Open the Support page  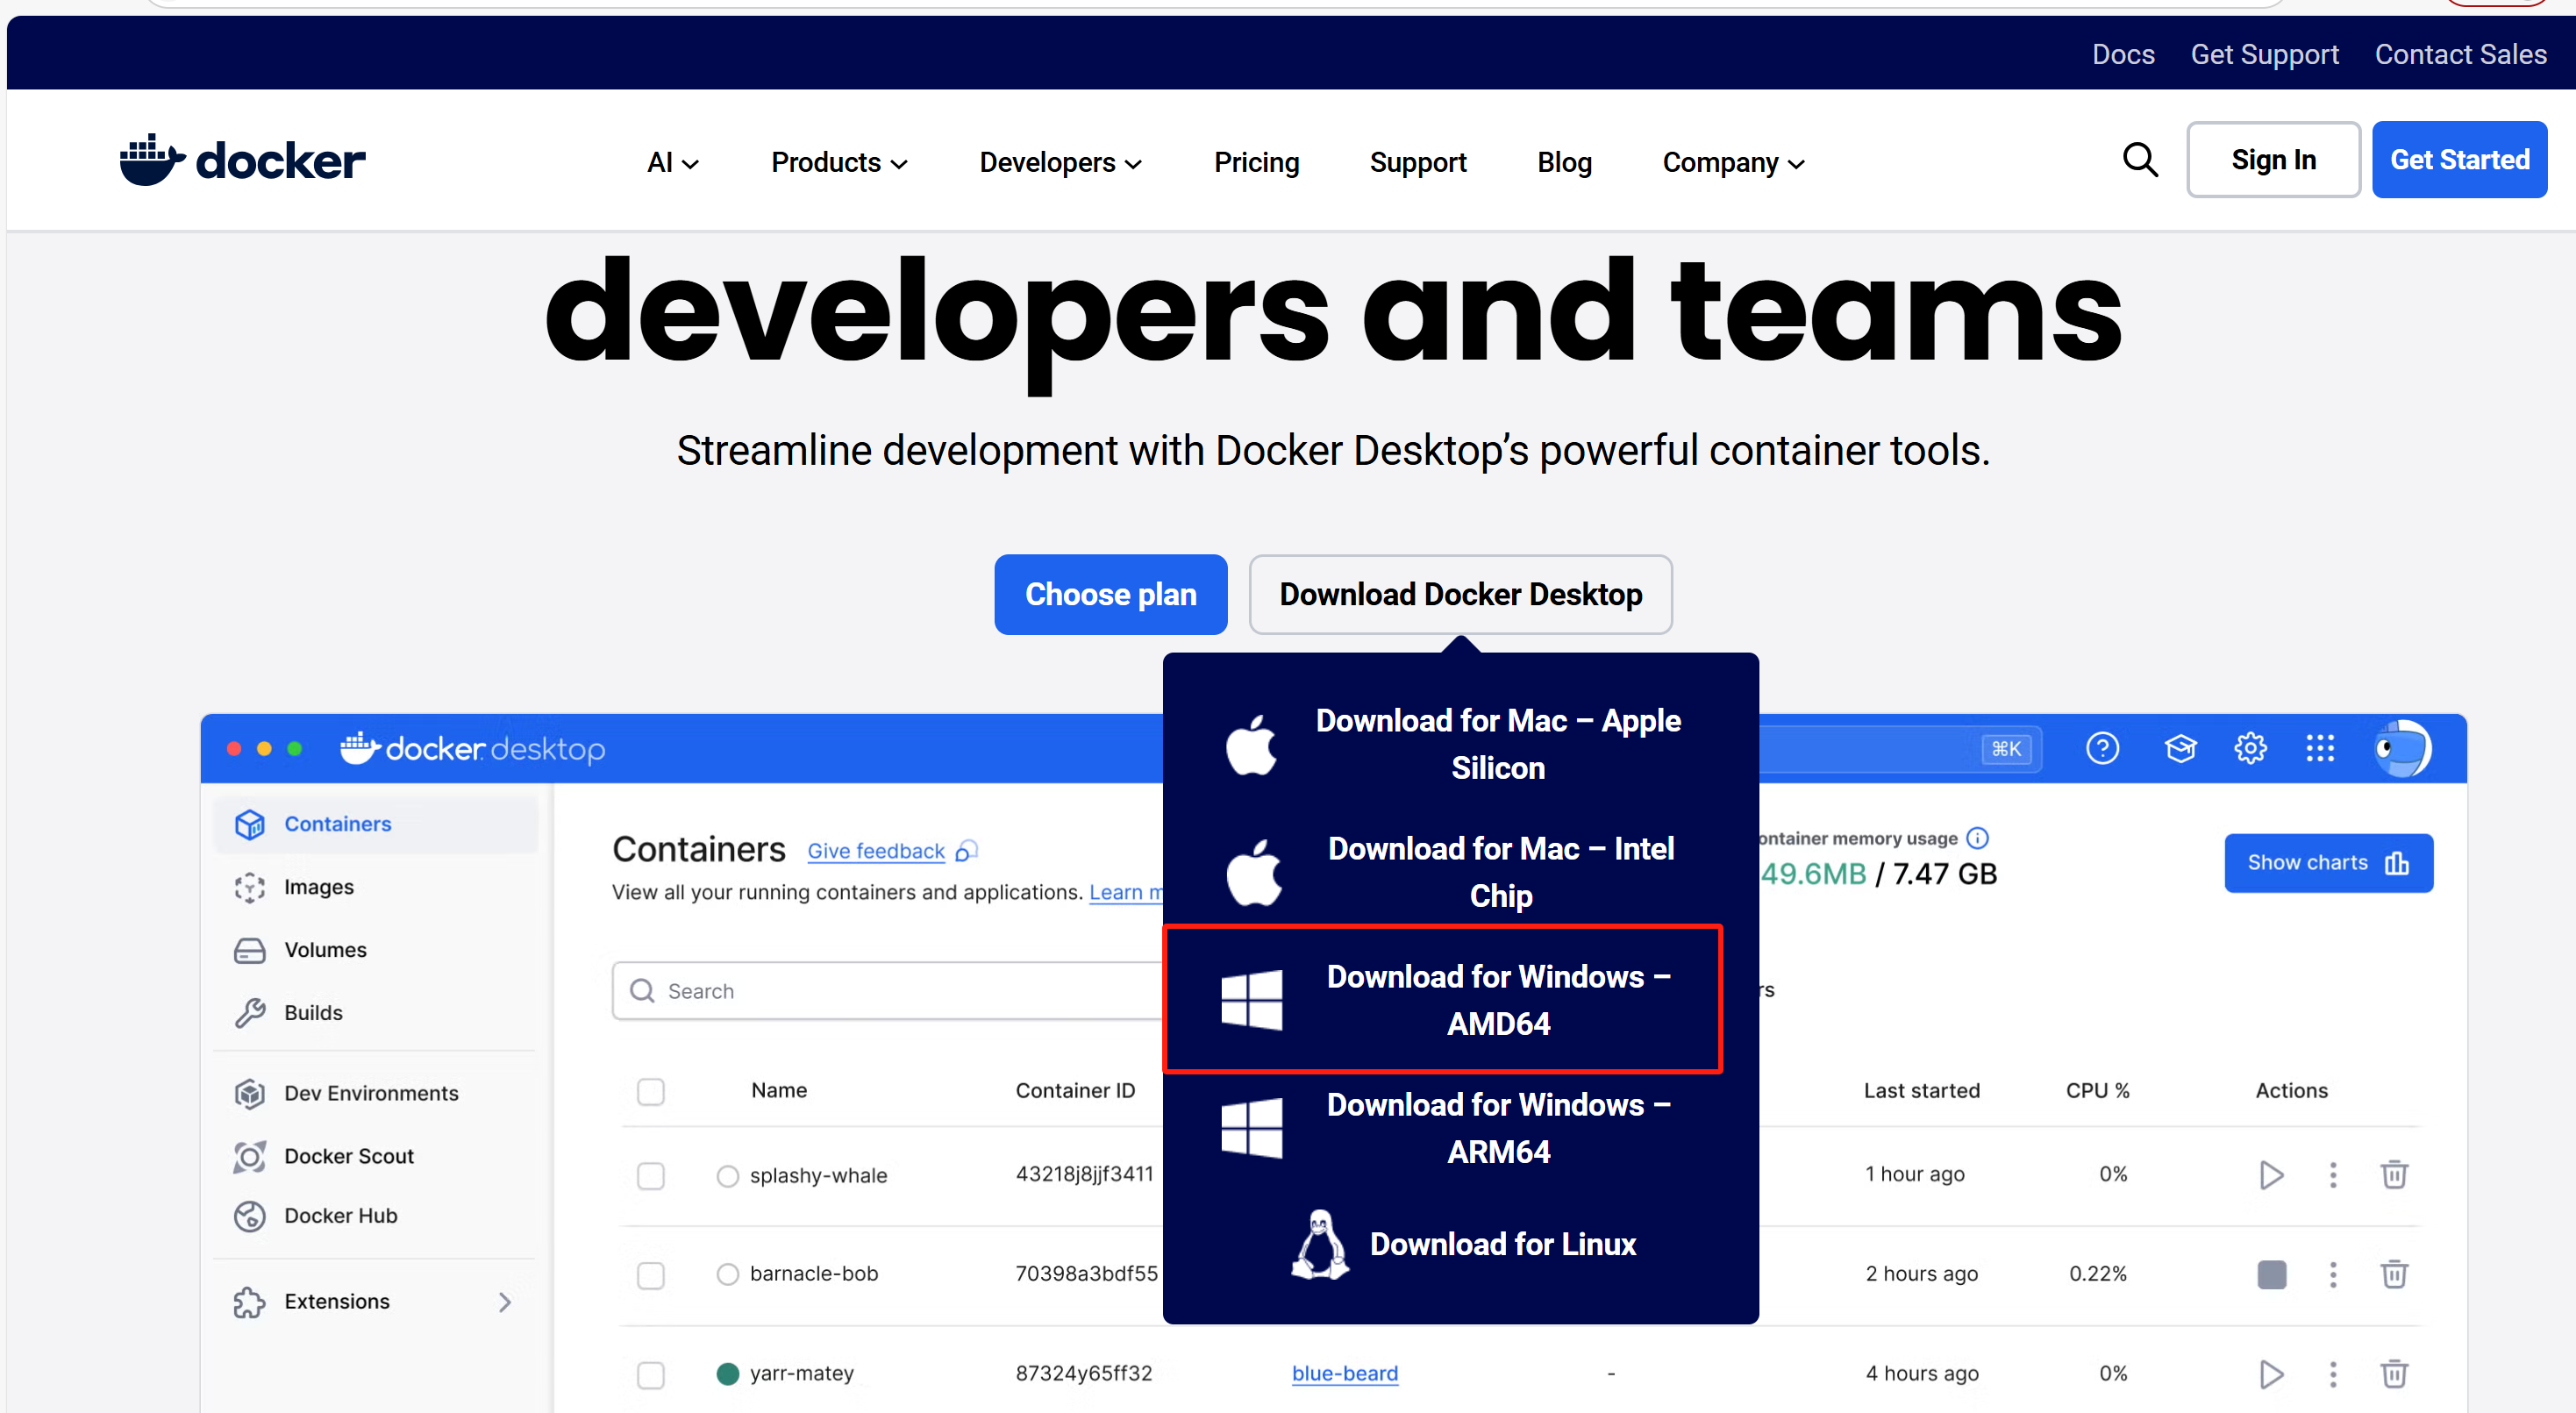(1417, 162)
